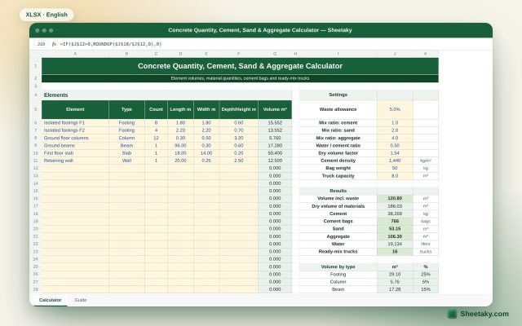Click the Settings section heading
The image size is (522, 326).
coord(338,95)
